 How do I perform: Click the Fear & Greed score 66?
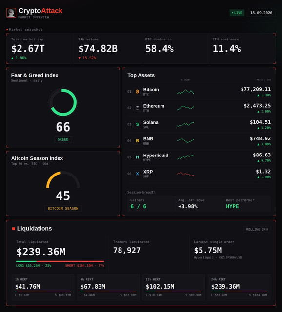(63, 127)
